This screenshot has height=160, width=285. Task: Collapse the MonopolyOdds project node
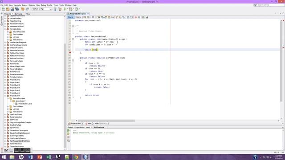[5, 29]
